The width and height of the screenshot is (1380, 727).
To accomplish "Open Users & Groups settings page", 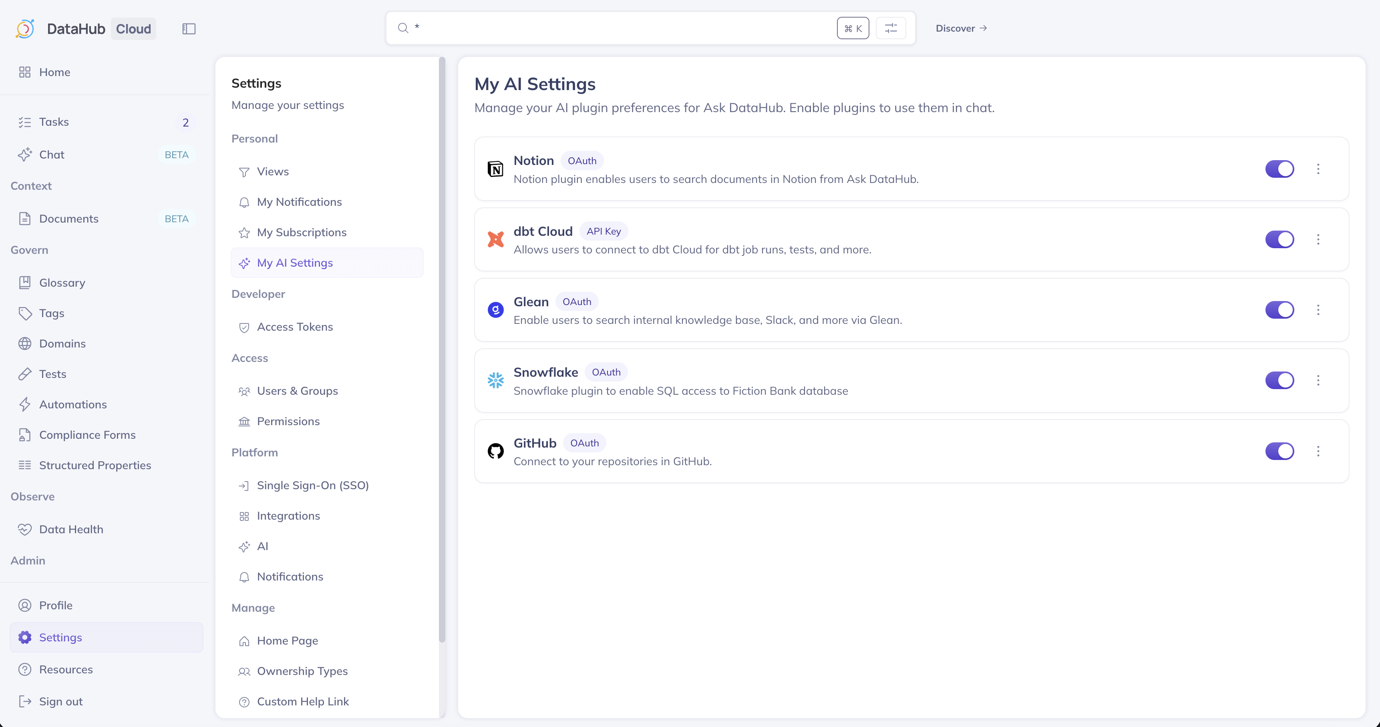I will pos(297,391).
